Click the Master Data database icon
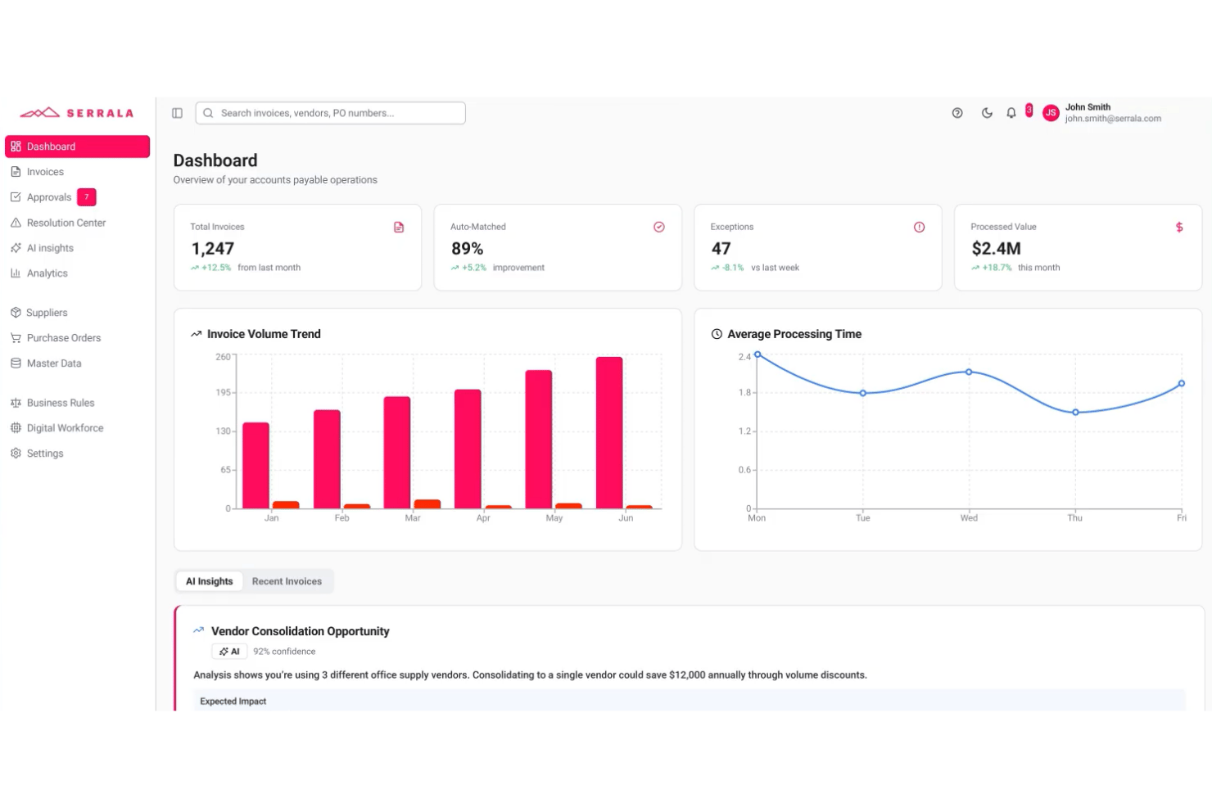This screenshot has height=808, width=1212. tap(16, 363)
